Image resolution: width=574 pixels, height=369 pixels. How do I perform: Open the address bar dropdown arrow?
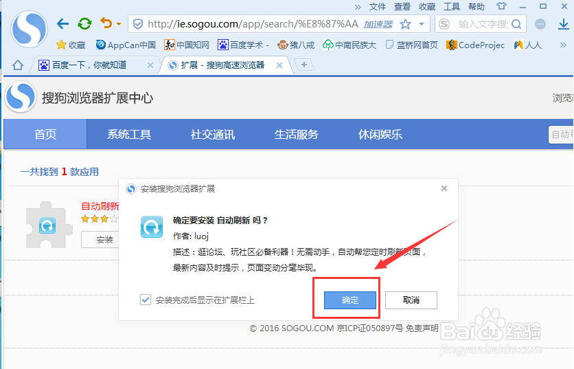click(x=422, y=24)
